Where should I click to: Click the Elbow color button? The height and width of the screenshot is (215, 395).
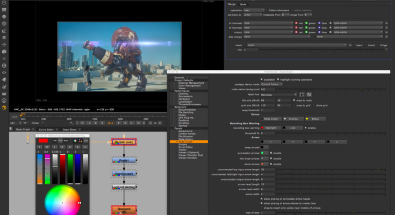click(315, 119)
